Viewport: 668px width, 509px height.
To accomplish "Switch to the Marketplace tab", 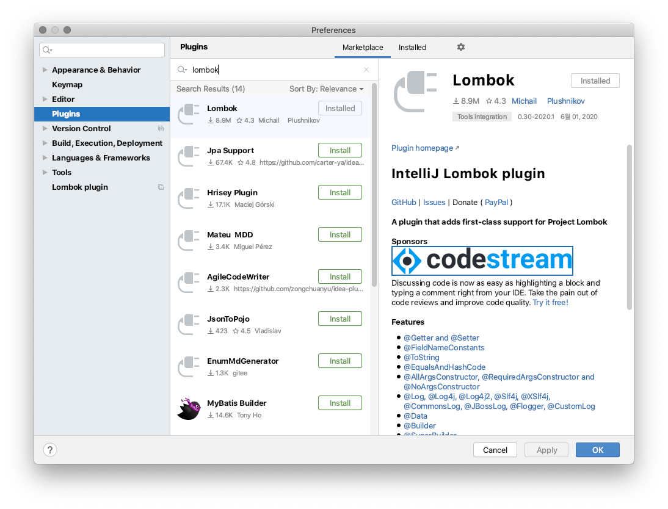I will click(x=363, y=48).
